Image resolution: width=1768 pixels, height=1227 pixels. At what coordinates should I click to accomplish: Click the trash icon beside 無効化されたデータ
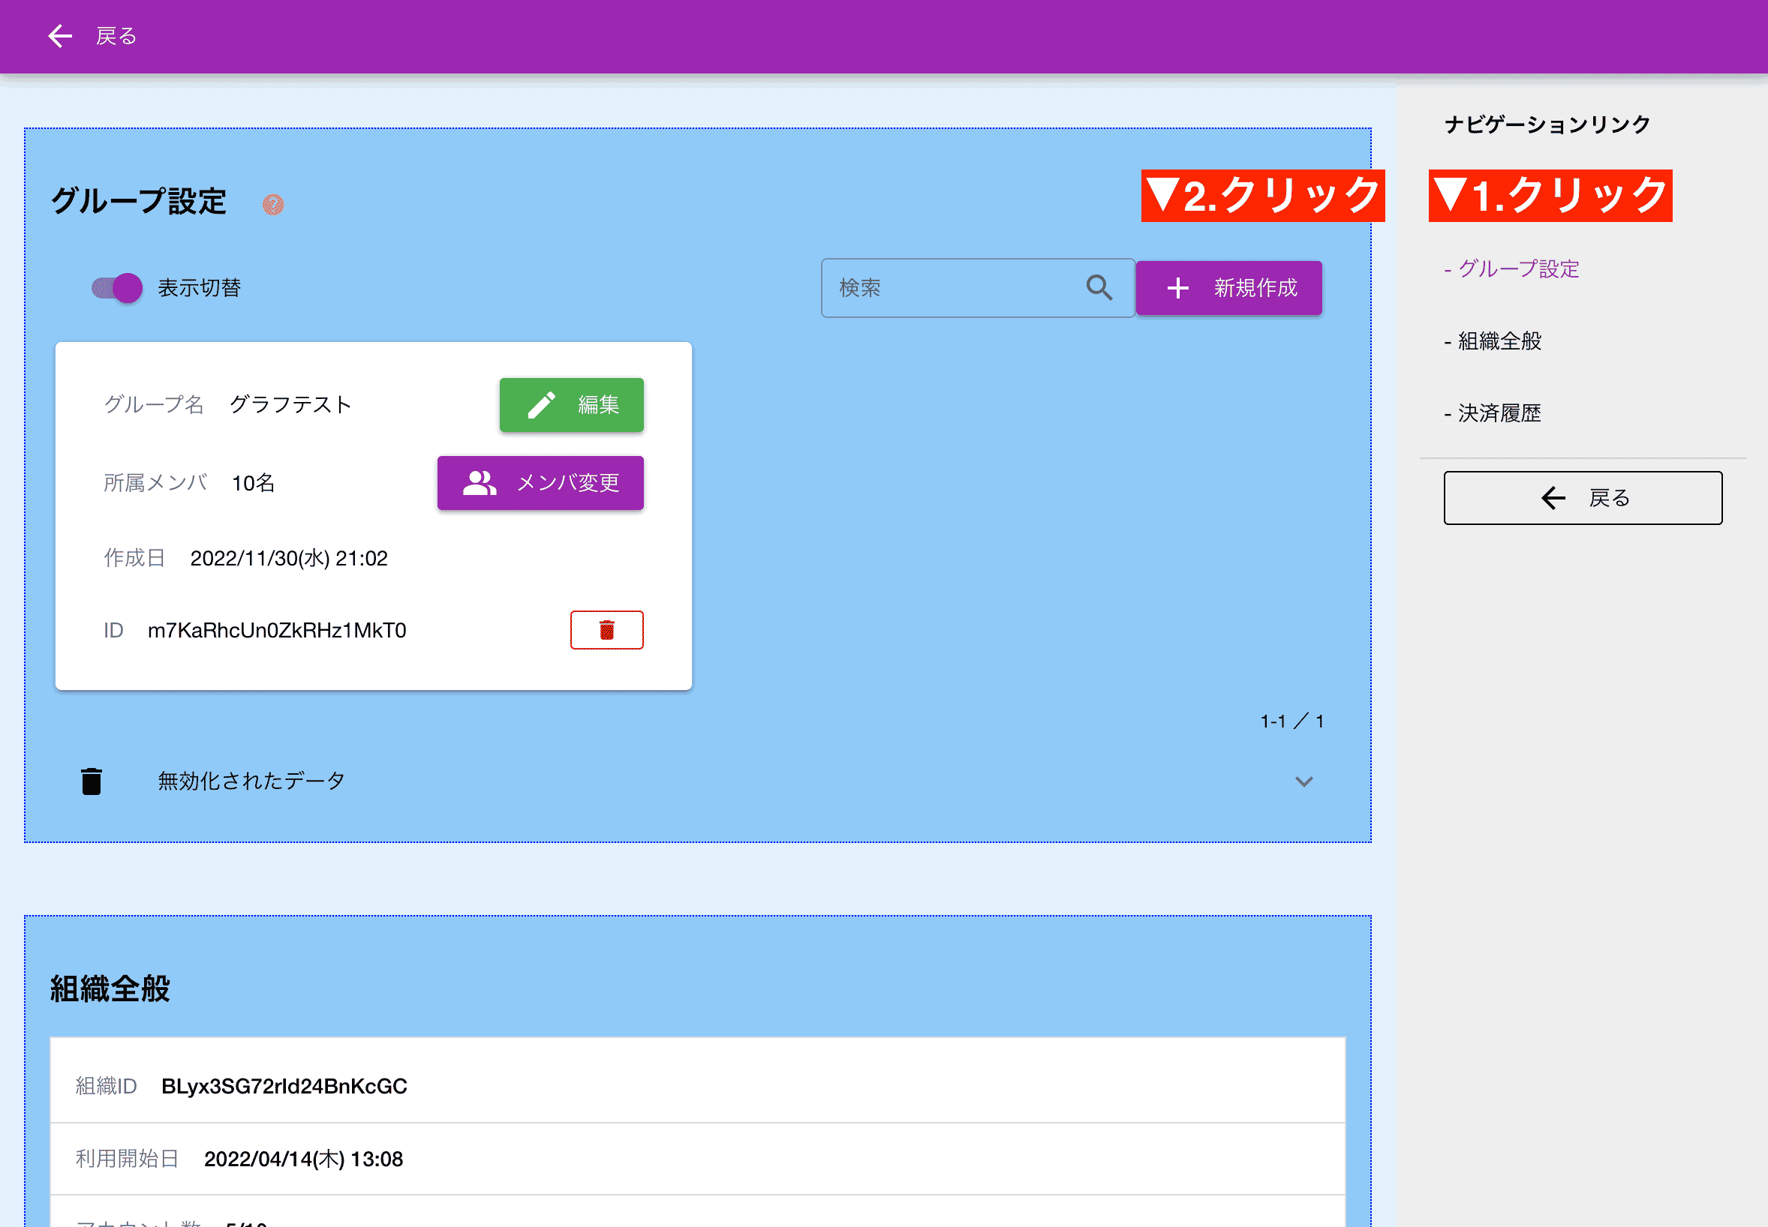pyautogui.click(x=92, y=779)
